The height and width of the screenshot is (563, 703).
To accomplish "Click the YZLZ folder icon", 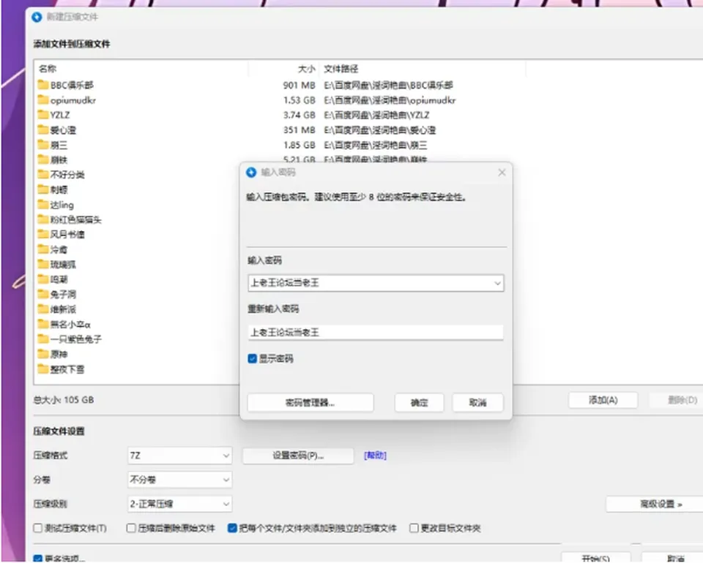I will (x=43, y=115).
